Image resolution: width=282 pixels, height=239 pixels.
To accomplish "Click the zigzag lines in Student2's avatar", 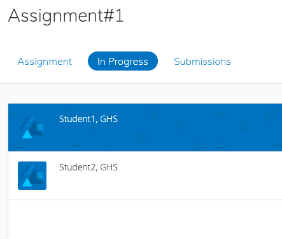I will click(27, 171).
